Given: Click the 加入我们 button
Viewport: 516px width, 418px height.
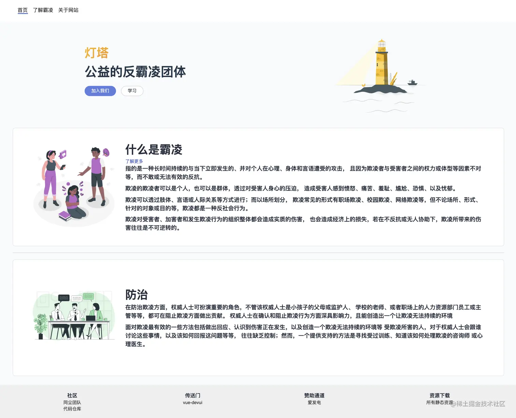Looking at the screenshot, I should coord(100,91).
